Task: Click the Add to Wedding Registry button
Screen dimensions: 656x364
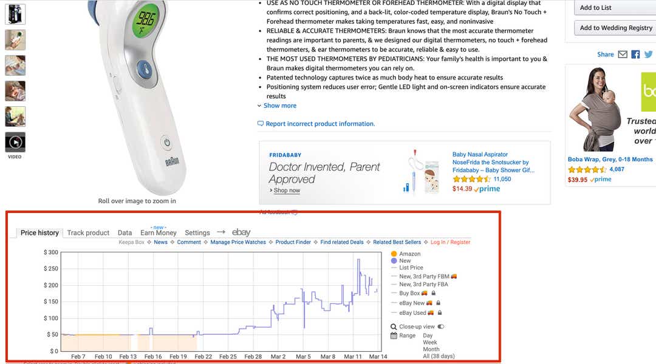Action: click(x=615, y=27)
